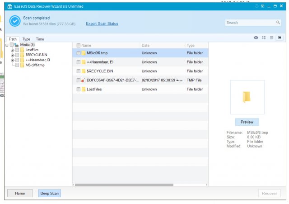Click the DDFC36AF TMP file icon
This screenshot has height=204, width=289.
[84, 80]
